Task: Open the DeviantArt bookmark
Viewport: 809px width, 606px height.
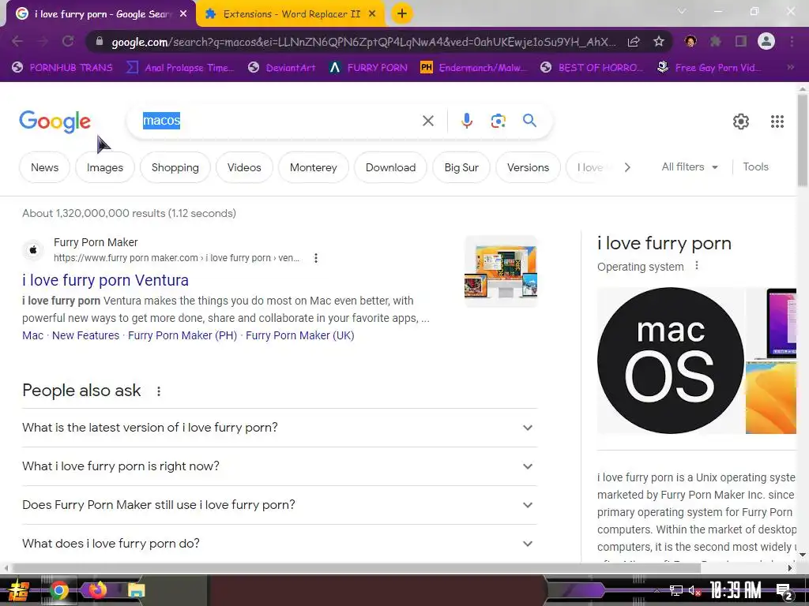Action: click(x=282, y=68)
